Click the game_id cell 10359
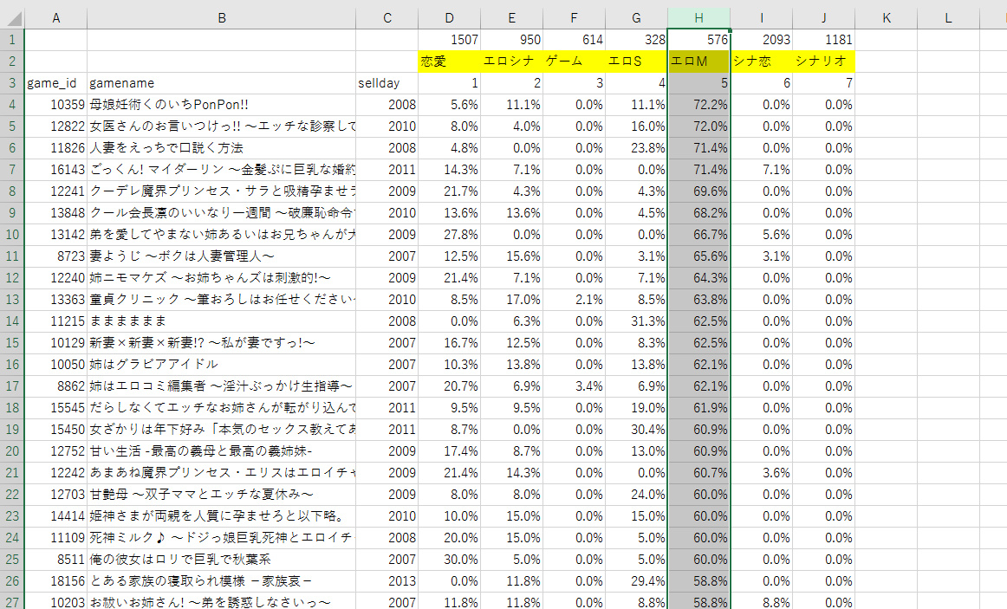Viewport: 1007px width, 609px height. (56, 105)
